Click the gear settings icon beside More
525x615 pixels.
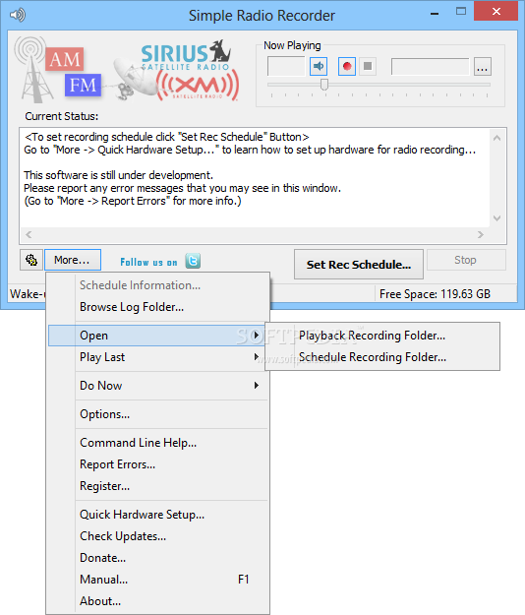(31, 260)
